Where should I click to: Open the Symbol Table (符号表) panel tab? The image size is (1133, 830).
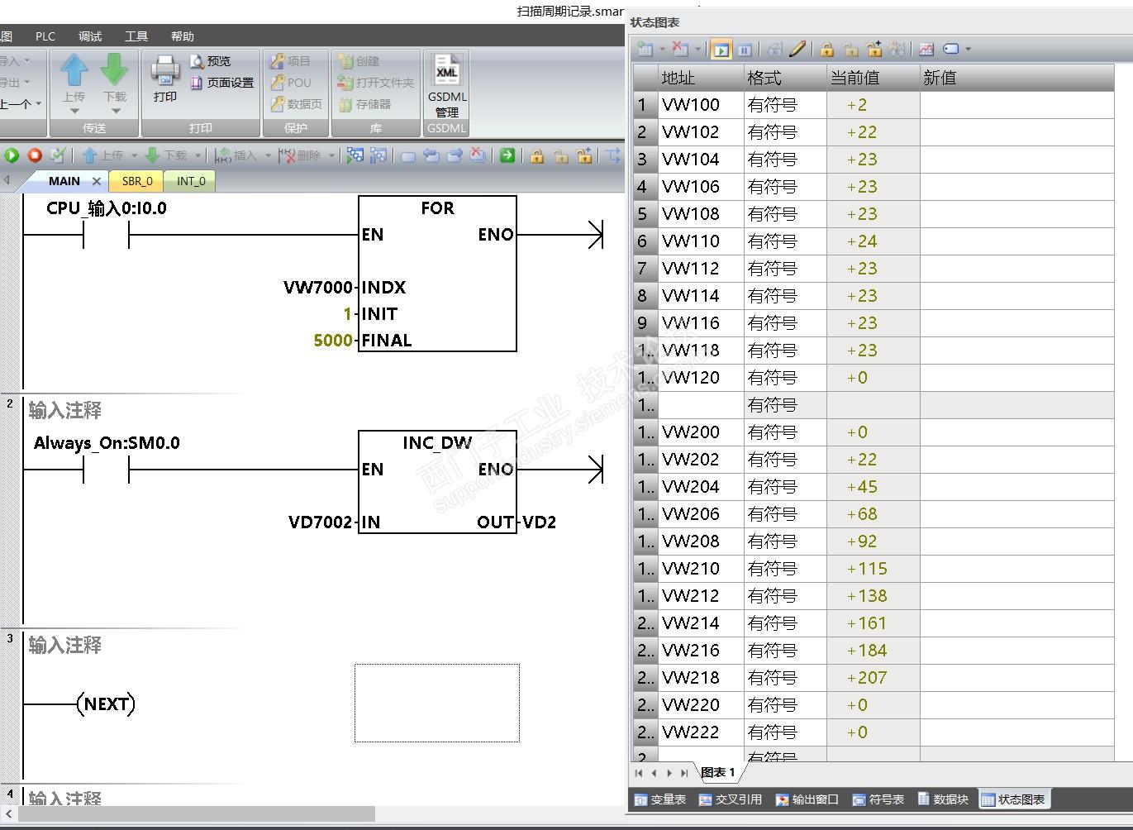click(x=878, y=799)
